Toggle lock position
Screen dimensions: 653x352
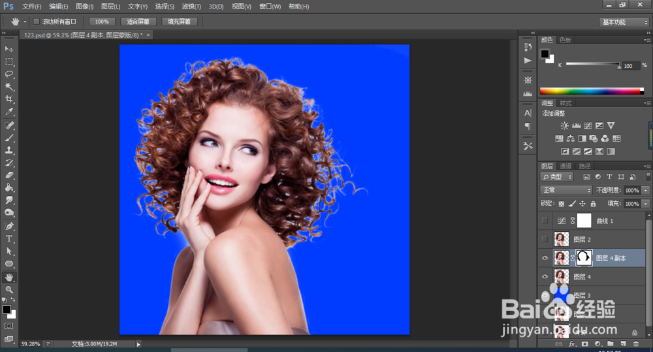[582, 204]
